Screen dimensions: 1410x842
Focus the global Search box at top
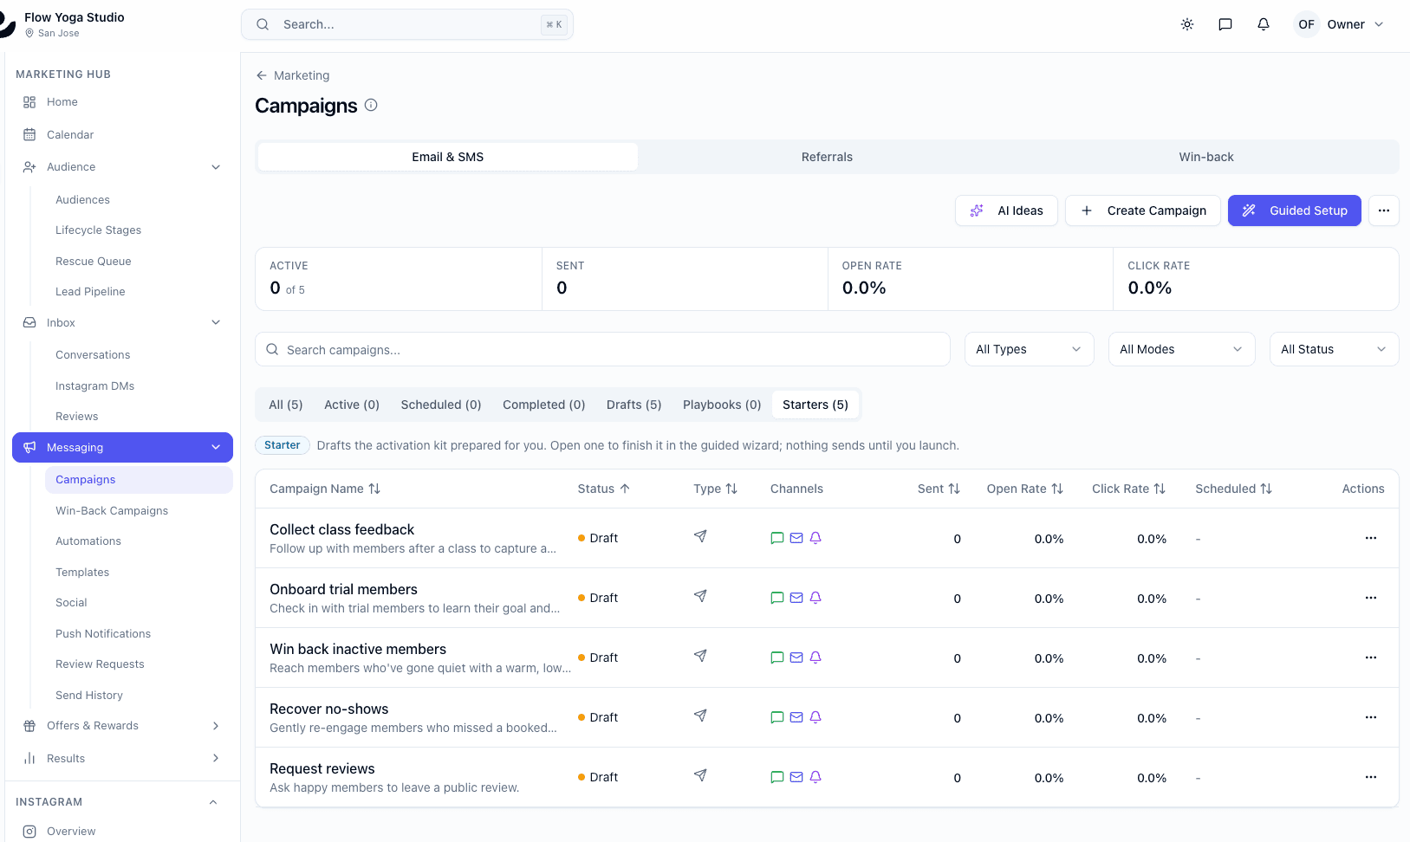pos(407,24)
